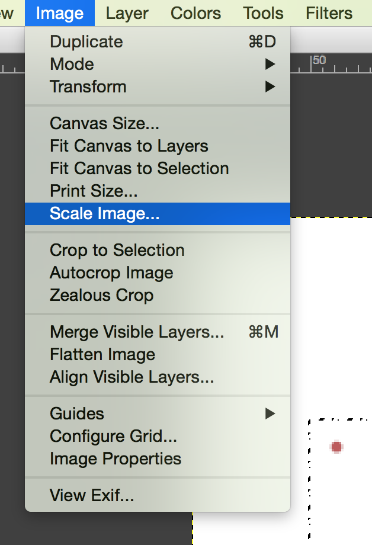Apply Zealous Crop

tap(158, 296)
